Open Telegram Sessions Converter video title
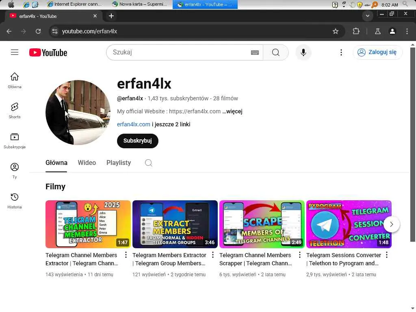Viewport: 416px width, 312px height. [x=344, y=259]
